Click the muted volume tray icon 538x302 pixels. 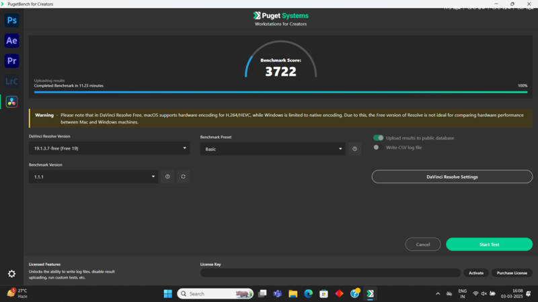[484, 294]
